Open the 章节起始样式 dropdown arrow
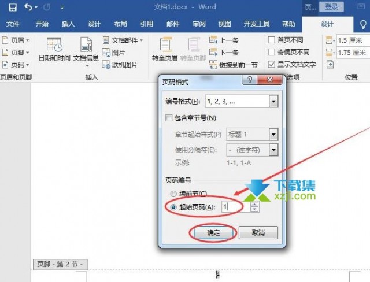 click(x=273, y=135)
